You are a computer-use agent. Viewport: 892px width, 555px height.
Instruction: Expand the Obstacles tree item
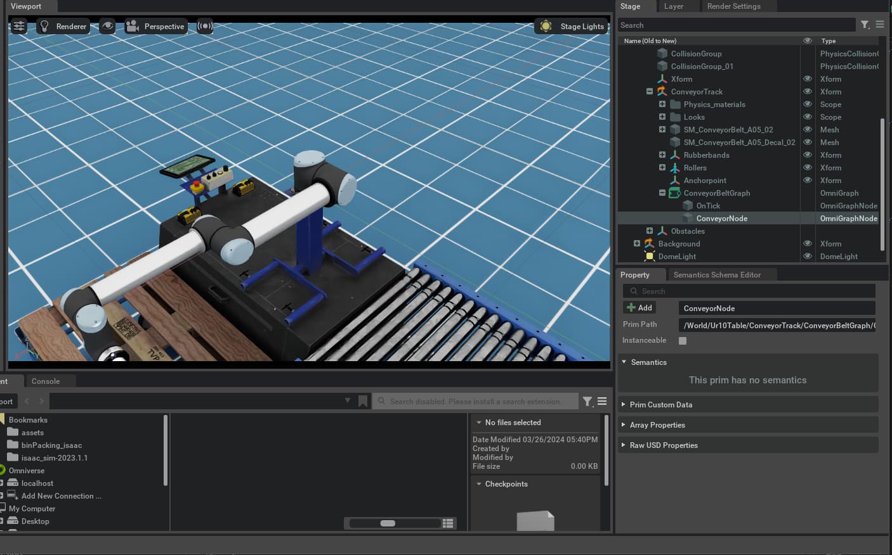pos(650,231)
